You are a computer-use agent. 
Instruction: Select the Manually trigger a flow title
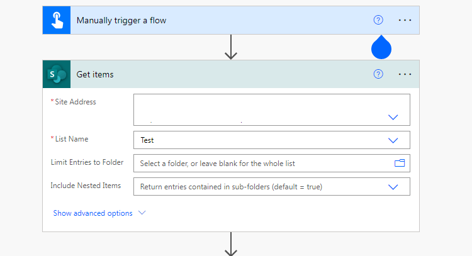(x=121, y=20)
